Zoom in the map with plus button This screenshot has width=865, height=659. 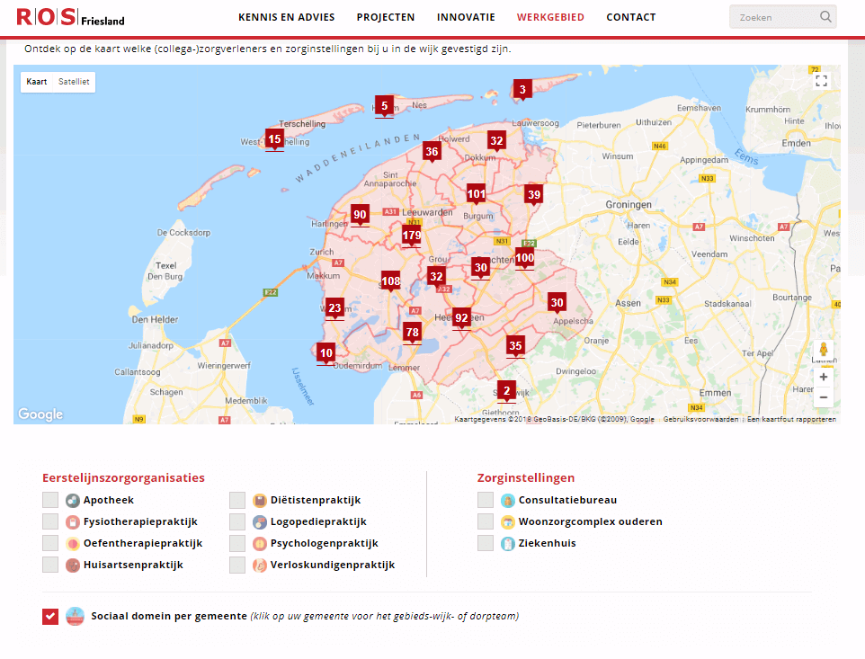(823, 378)
